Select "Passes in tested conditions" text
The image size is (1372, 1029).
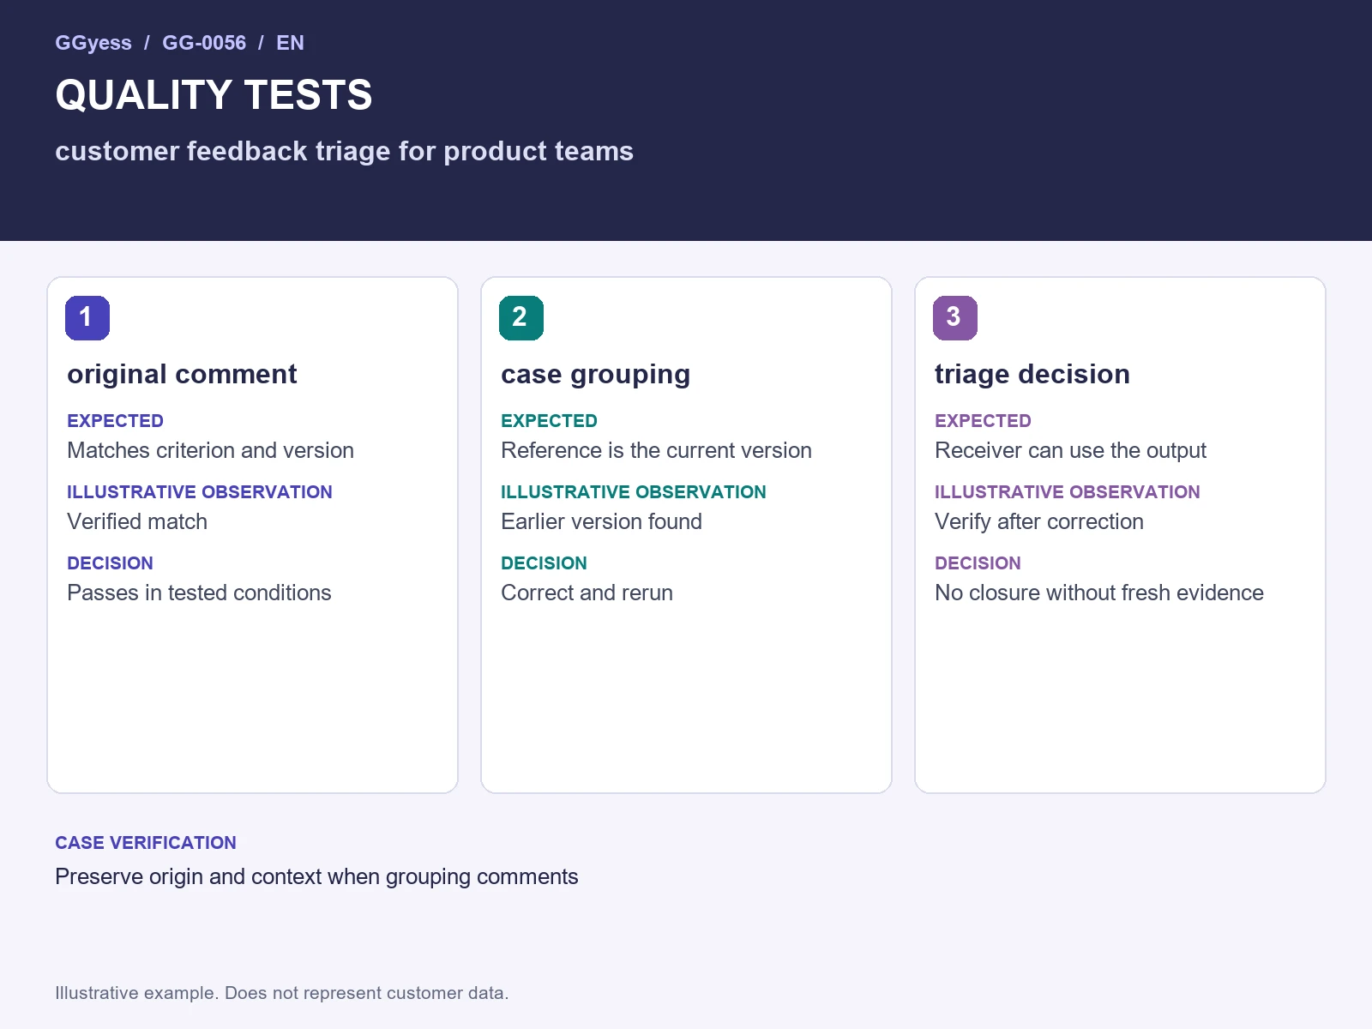pyautogui.click(x=199, y=593)
